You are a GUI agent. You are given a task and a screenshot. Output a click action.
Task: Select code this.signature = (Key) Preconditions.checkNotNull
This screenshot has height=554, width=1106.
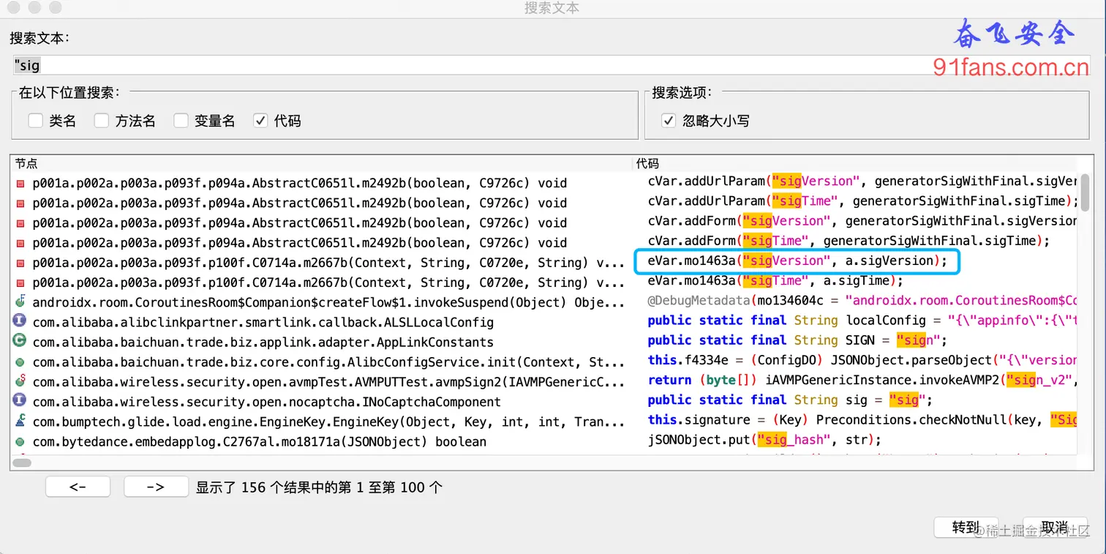click(862, 420)
